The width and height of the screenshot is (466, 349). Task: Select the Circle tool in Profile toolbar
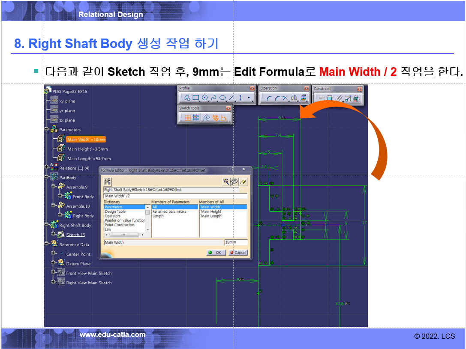204,98
